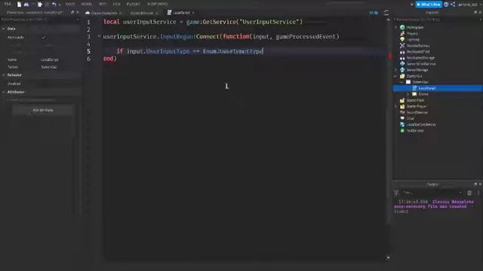This screenshot has height=271, width=483.
Task: Click the help icon beside What's New
Action: pyautogui.click(x=446, y=5)
